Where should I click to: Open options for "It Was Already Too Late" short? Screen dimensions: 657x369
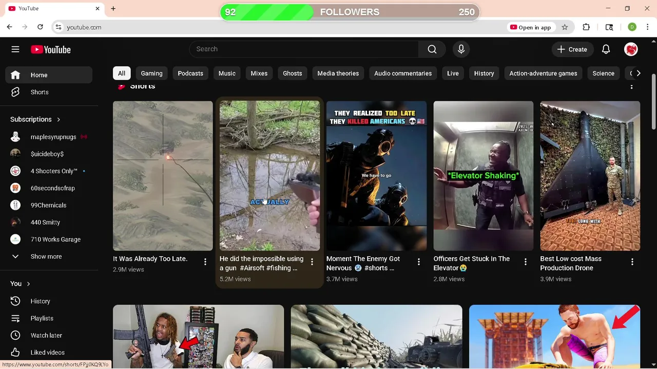[205, 262]
